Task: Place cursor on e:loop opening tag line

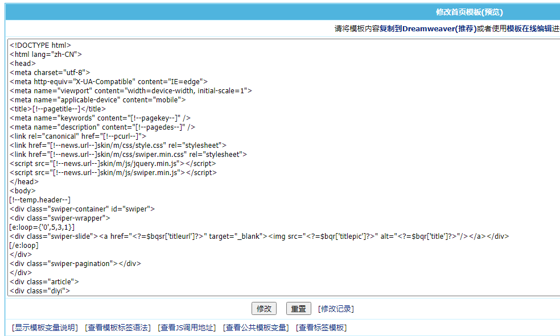Action: coord(42,227)
